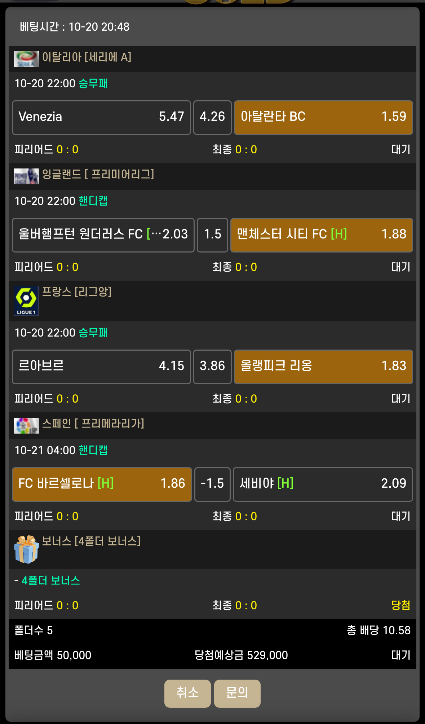Viewport: 425px width, 724px height.
Task: Click the -1.5 handicap value box
Action: point(212,484)
